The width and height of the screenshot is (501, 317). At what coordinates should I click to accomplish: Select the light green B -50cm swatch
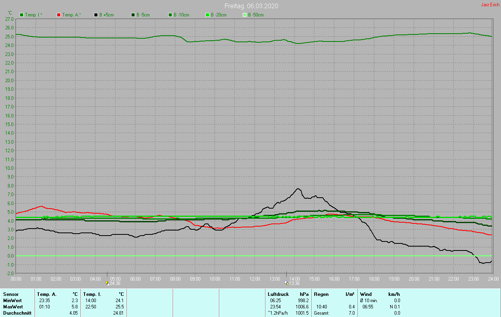tap(245, 15)
